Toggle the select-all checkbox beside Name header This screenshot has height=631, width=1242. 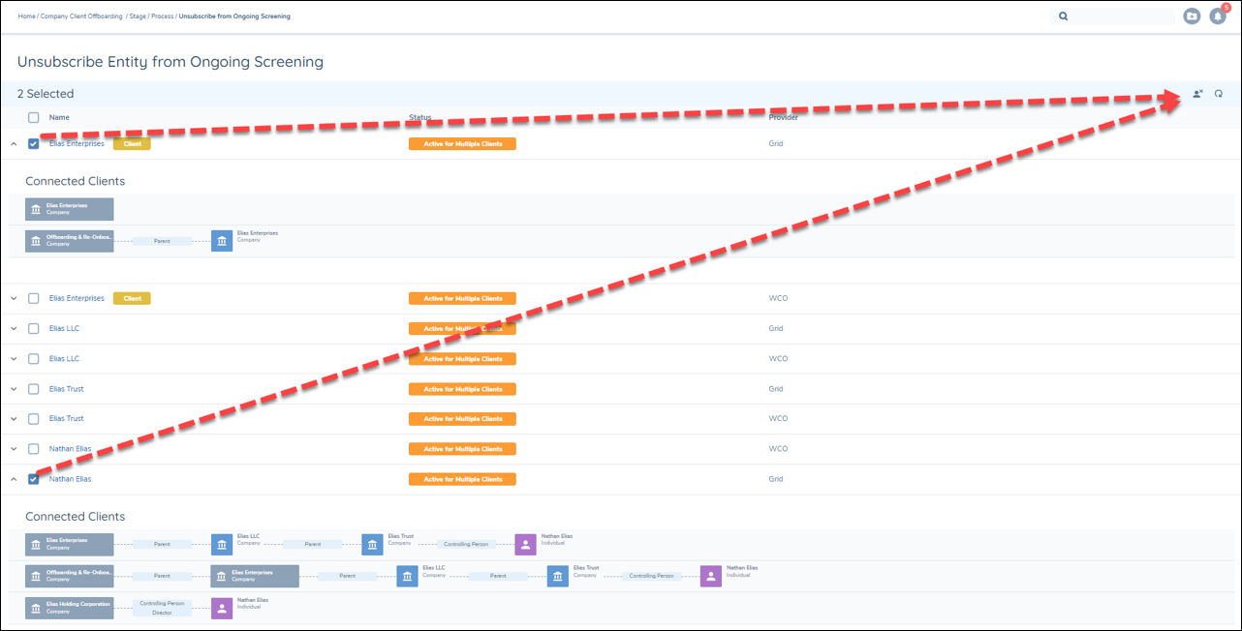coord(34,118)
